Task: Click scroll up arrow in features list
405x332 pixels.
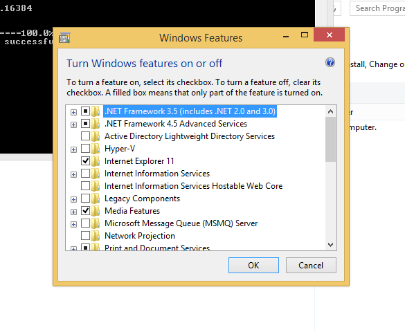Action: [x=330, y=111]
